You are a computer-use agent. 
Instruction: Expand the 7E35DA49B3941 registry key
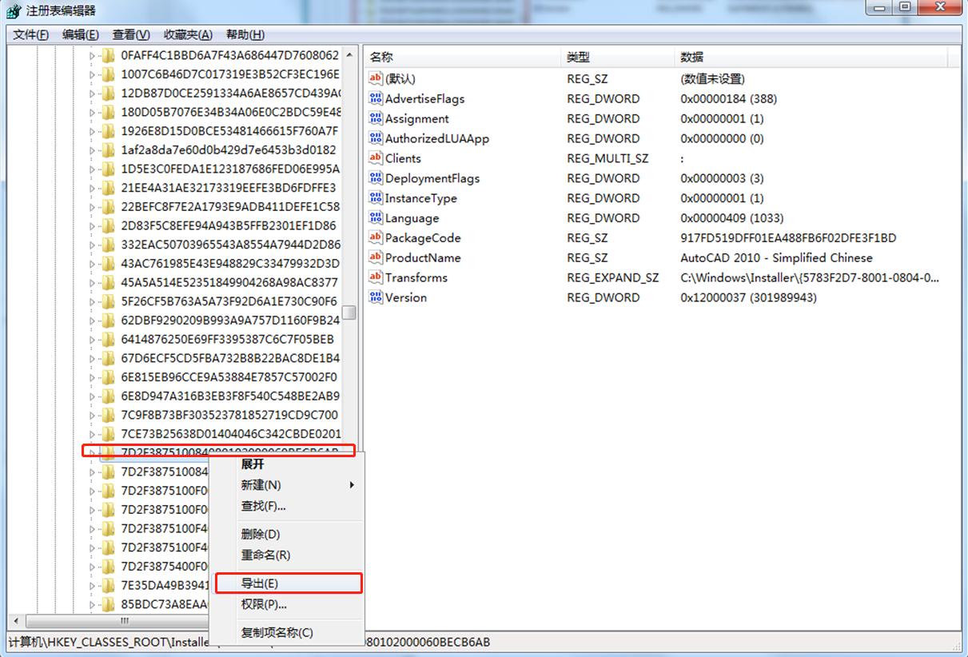click(x=94, y=583)
